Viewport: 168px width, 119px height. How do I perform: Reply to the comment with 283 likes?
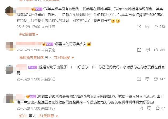click(147, 26)
